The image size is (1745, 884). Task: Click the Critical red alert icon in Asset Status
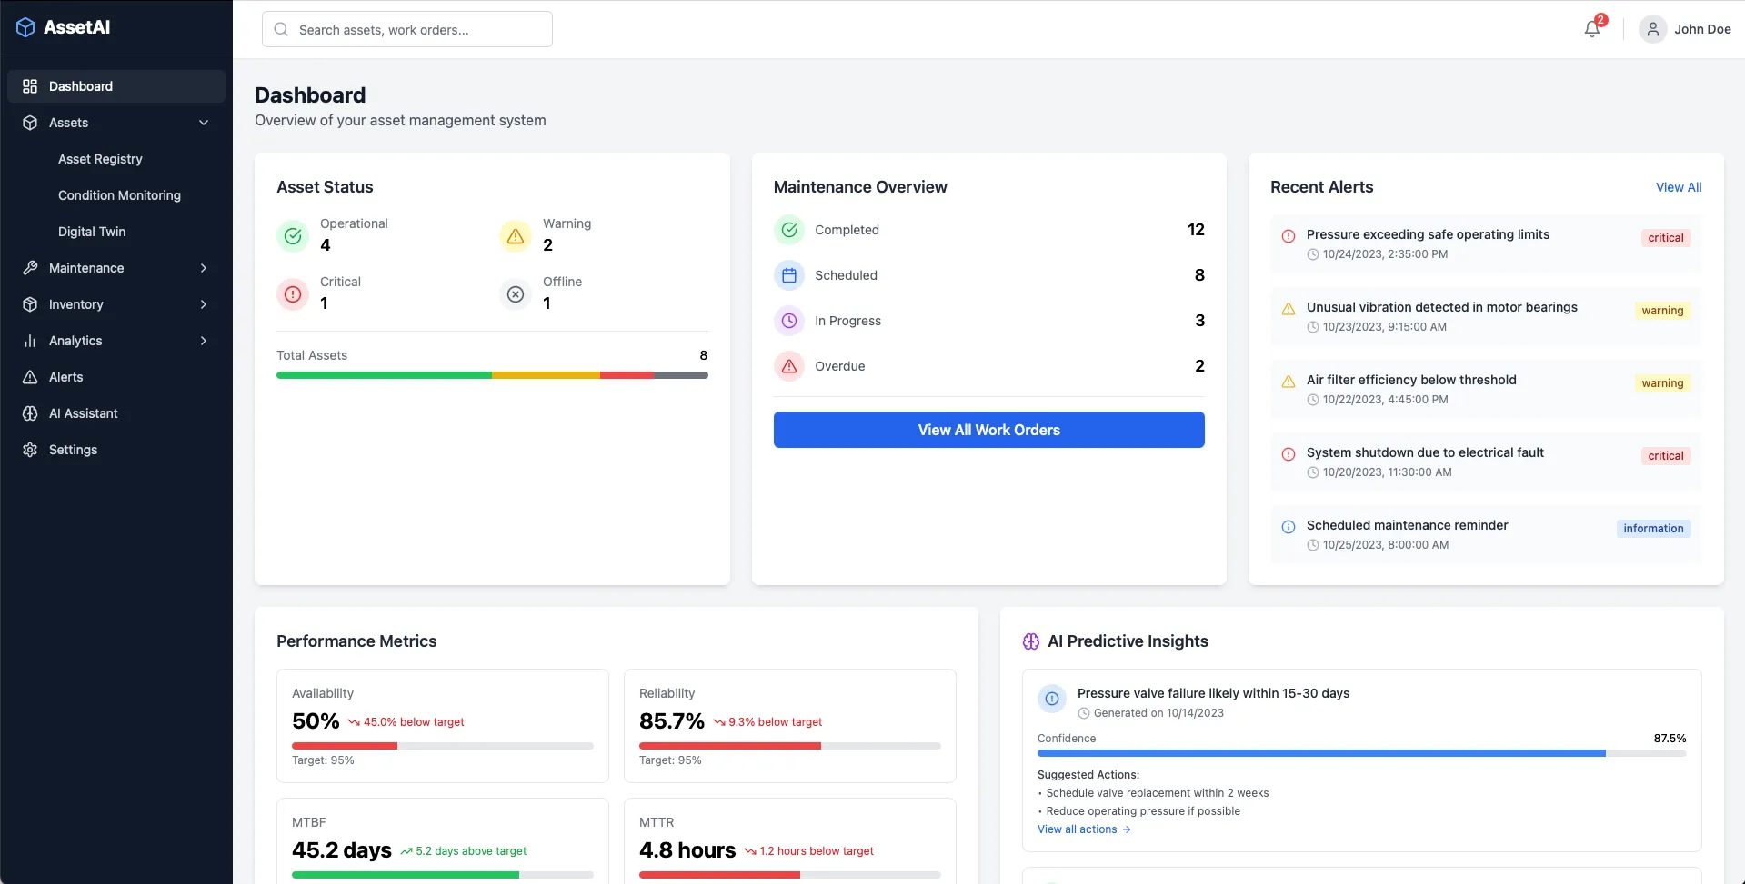(x=293, y=294)
